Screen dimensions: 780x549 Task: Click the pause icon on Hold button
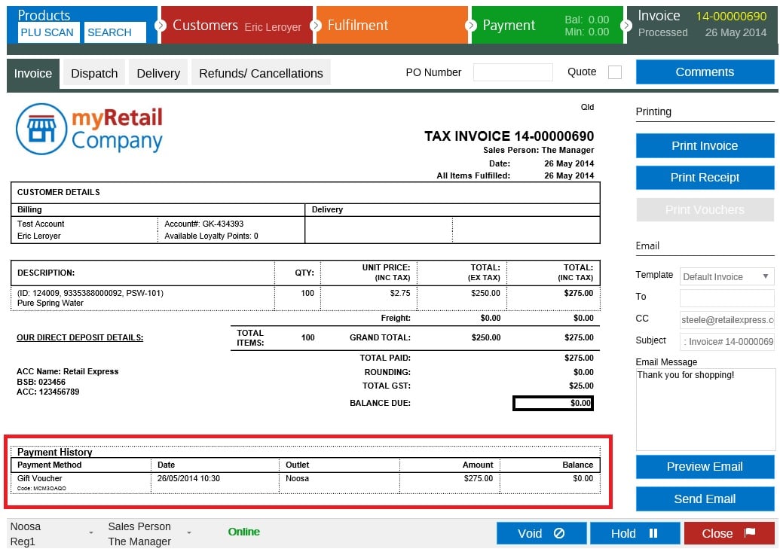pyautogui.click(x=653, y=533)
